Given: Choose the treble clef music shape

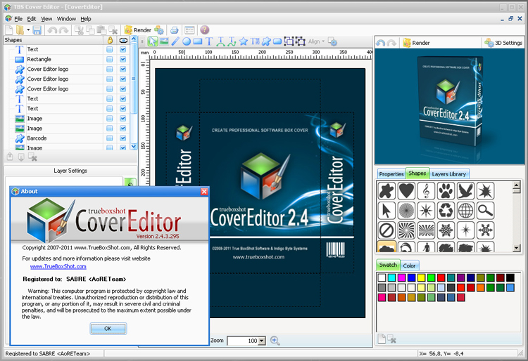Looking at the screenshot, I should pyautogui.click(x=425, y=190).
